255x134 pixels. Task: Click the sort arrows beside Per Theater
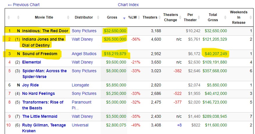click(x=201, y=17)
